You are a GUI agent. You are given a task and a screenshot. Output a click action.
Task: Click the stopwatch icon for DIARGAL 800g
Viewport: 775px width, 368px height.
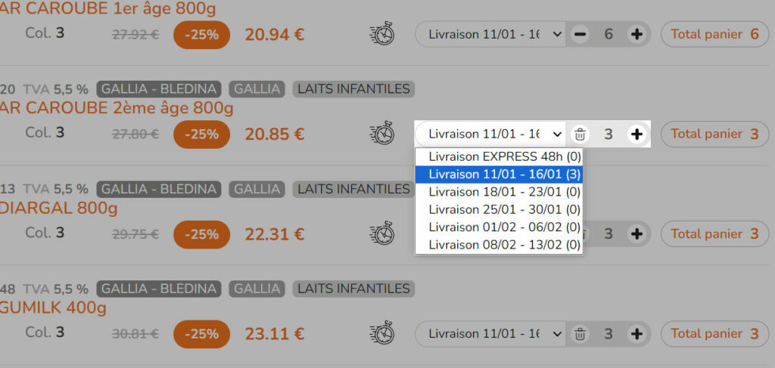coord(382,233)
